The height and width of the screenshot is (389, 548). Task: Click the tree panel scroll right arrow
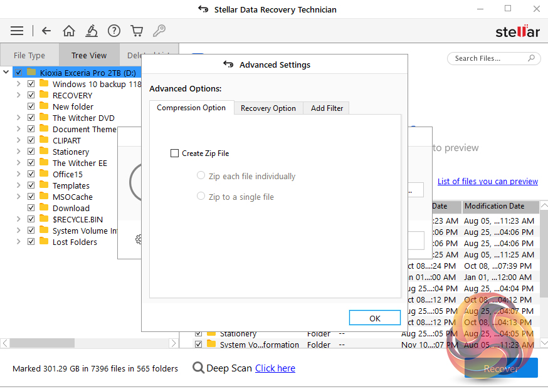point(173,343)
